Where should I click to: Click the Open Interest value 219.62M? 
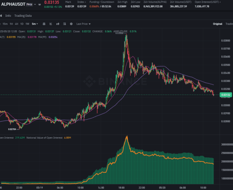[20, 138]
